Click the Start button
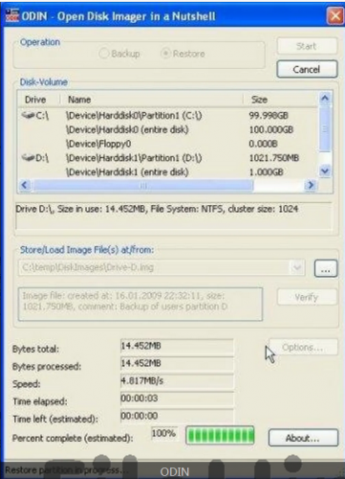The image size is (345, 479). coord(307,46)
